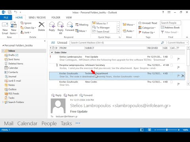Toggle category box on Free Update email
This screenshot has height=142, width=190.
pos(171,57)
